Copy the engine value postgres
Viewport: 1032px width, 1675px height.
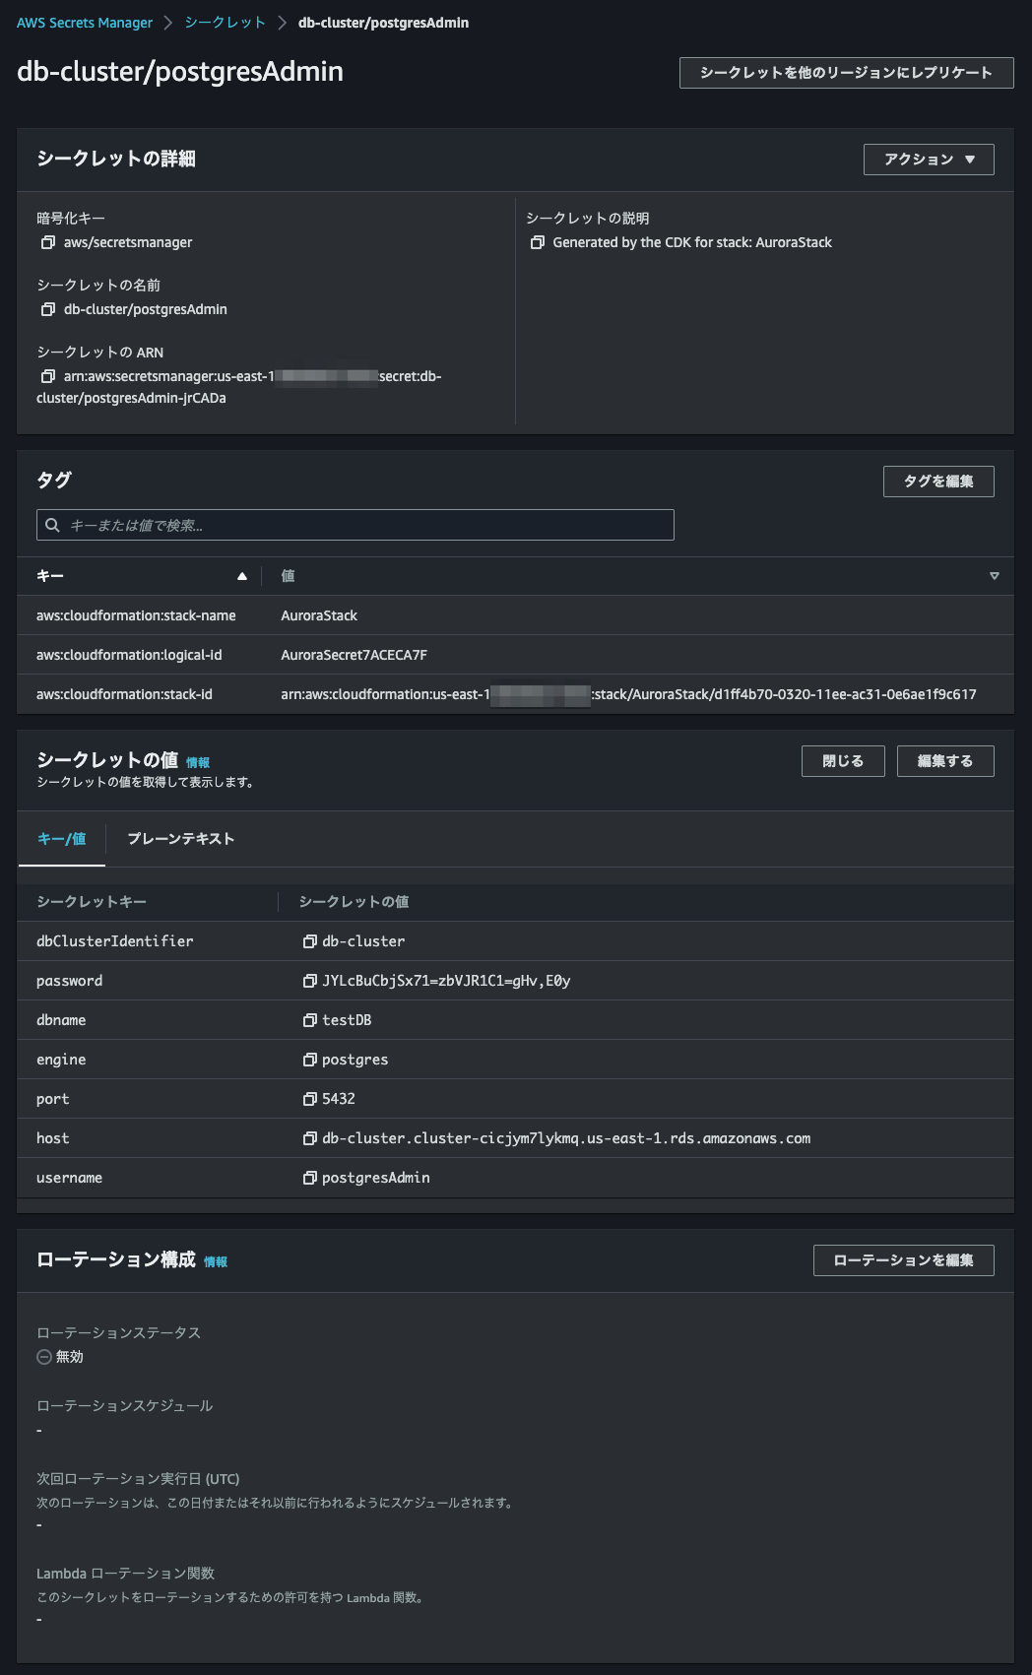coord(308,1059)
